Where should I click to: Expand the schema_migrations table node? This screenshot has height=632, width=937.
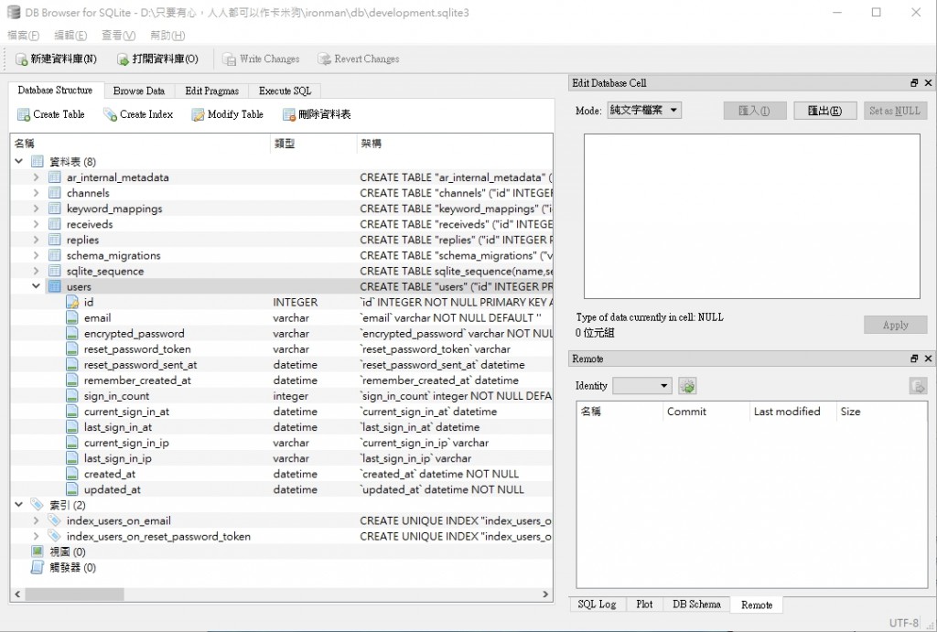click(36, 255)
